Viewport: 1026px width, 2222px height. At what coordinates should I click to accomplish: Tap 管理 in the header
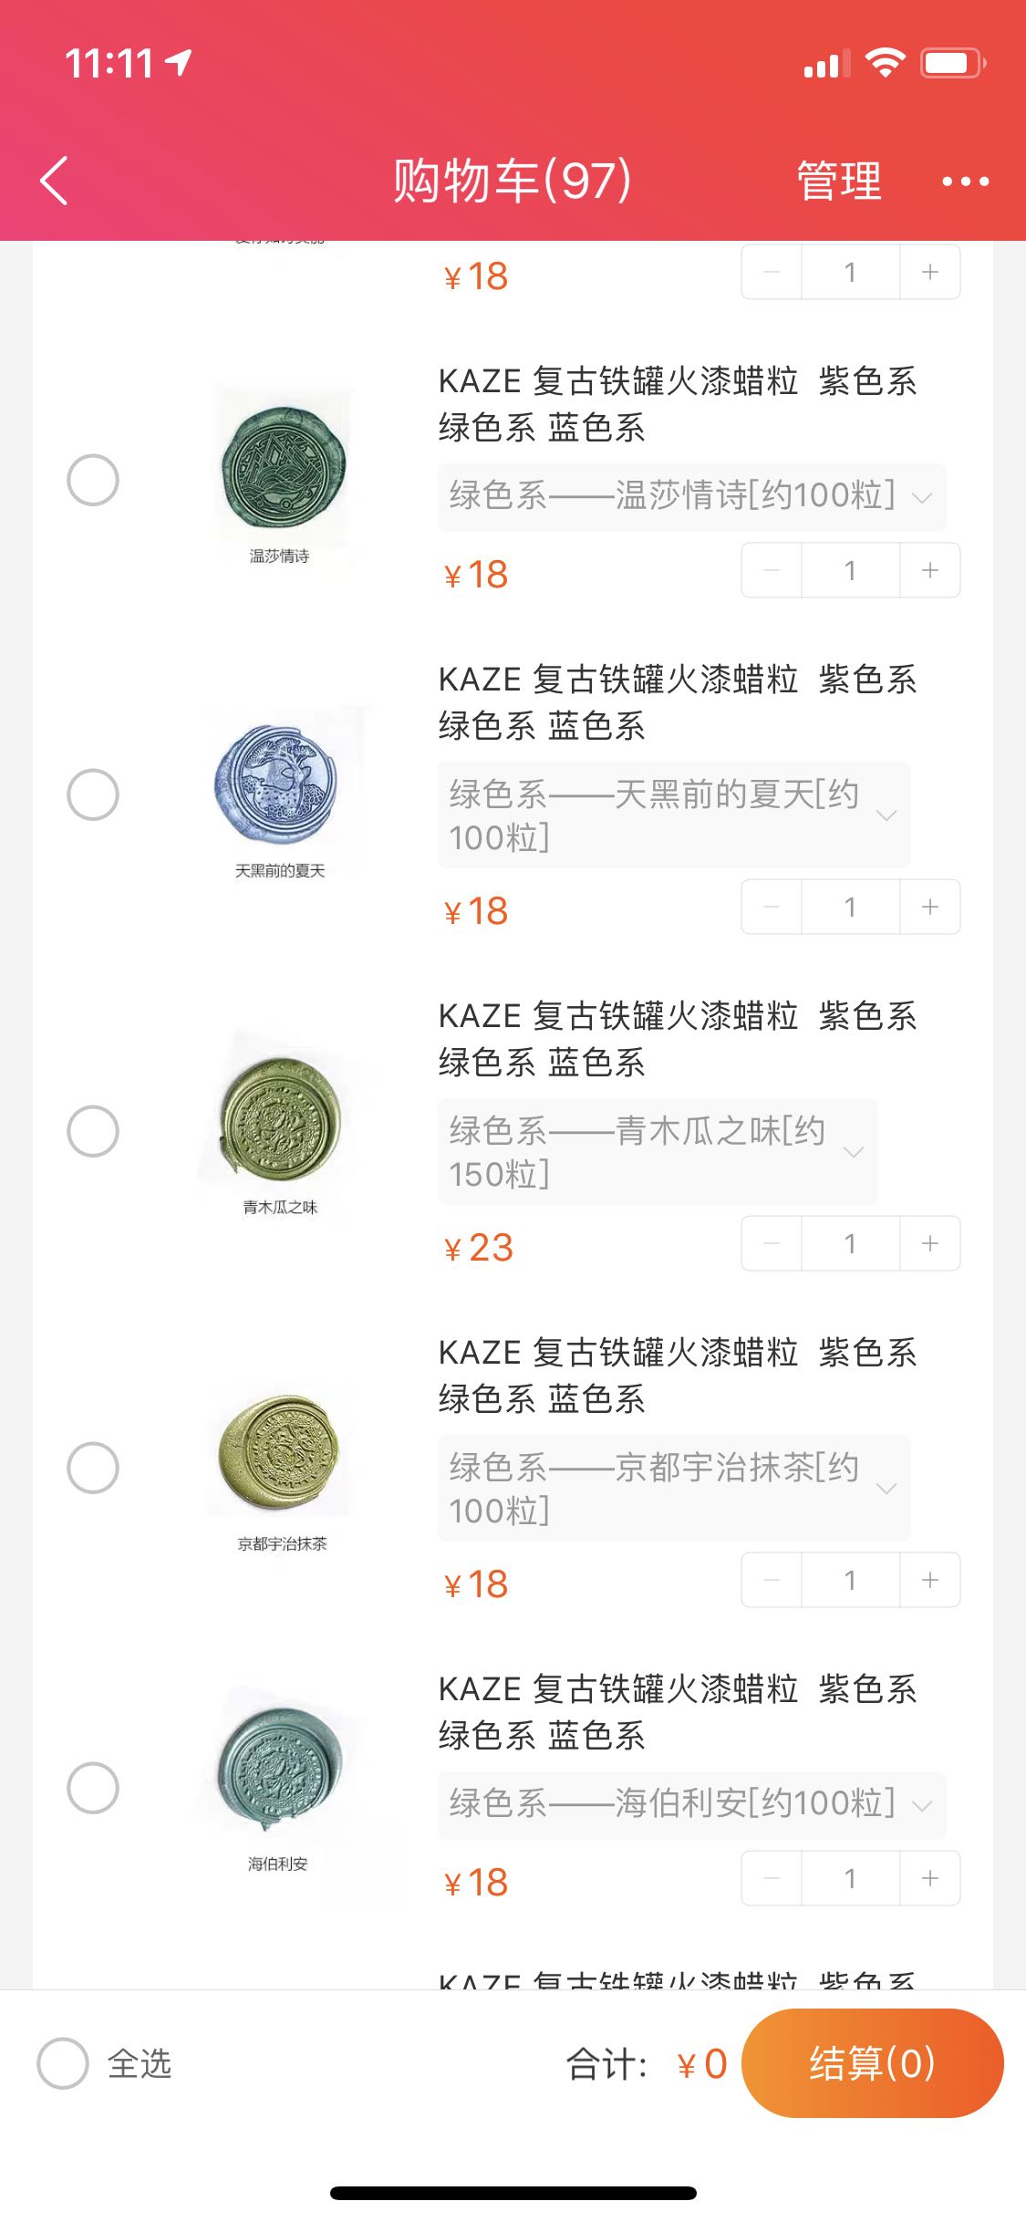click(x=838, y=181)
